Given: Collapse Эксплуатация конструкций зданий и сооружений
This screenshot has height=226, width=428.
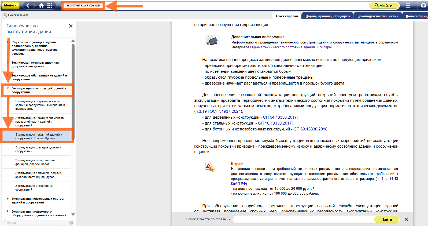Looking at the screenshot, I should pos(8,88).
